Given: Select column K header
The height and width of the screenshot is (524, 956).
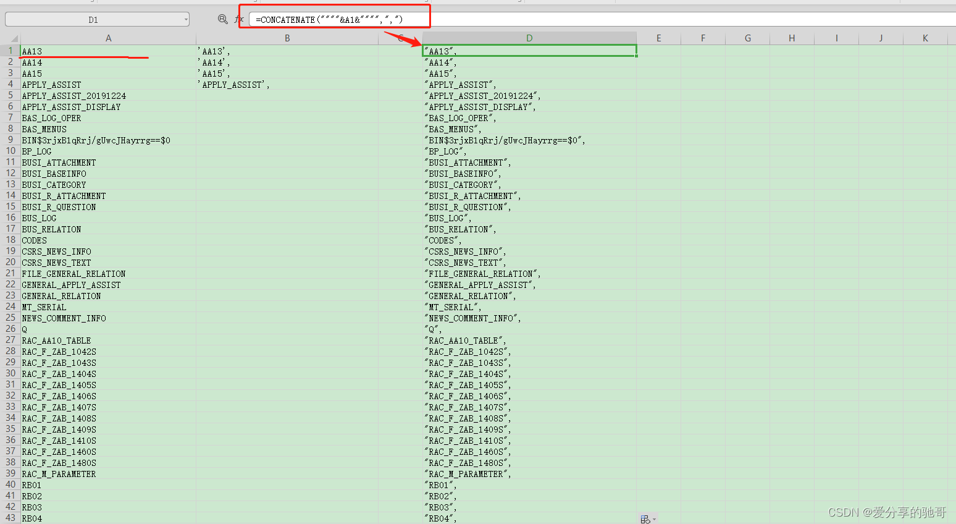Looking at the screenshot, I should (926, 38).
